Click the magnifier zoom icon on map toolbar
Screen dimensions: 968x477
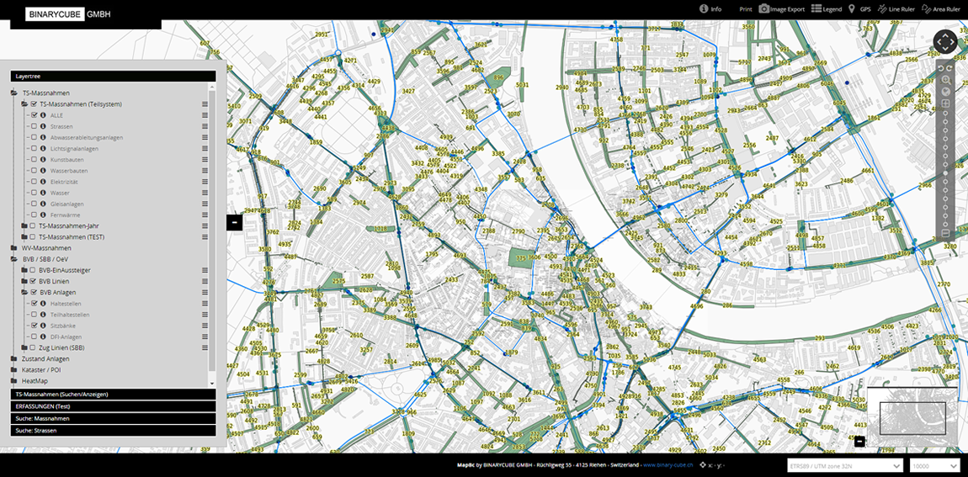pos(945,80)
